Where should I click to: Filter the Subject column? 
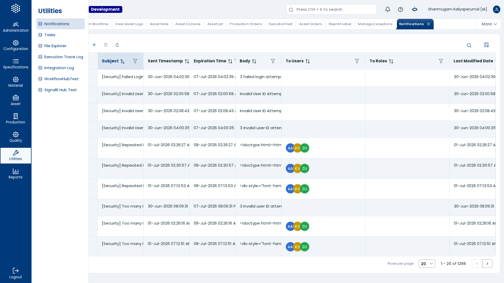135,61
